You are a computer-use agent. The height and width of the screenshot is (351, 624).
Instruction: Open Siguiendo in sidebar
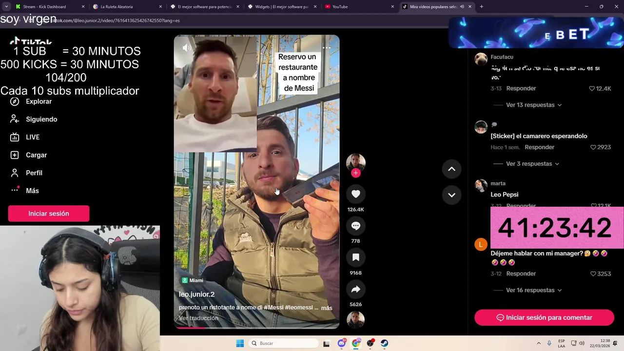[34, 119]
